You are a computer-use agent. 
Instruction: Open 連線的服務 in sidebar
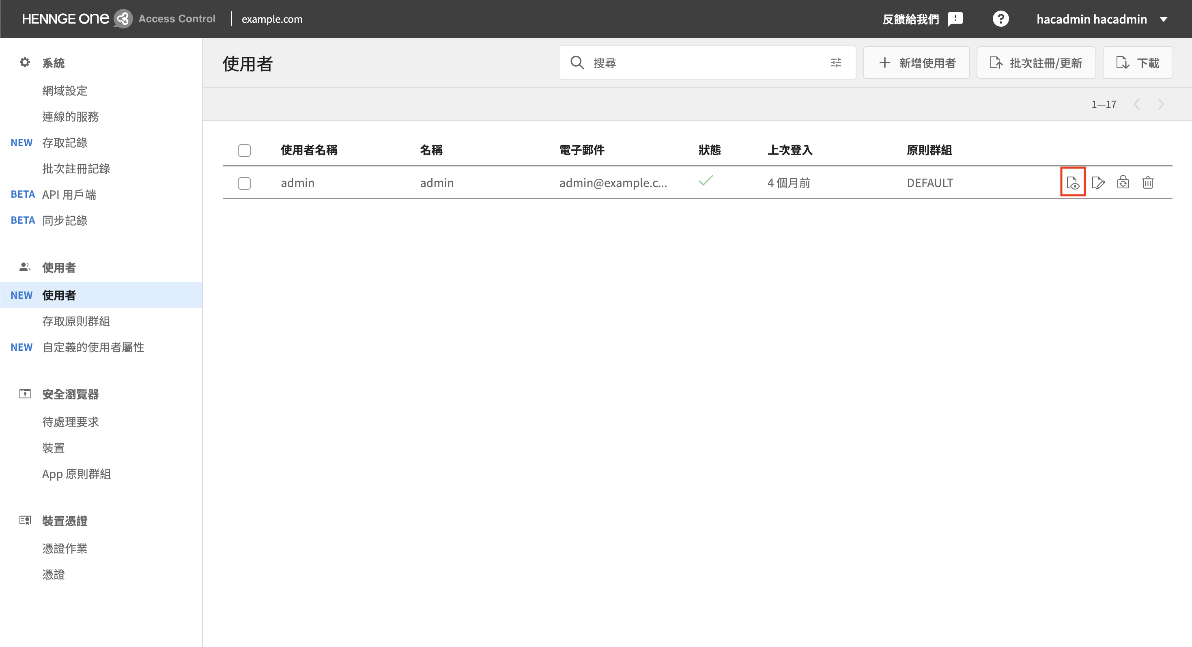click(x=70, y=116)
